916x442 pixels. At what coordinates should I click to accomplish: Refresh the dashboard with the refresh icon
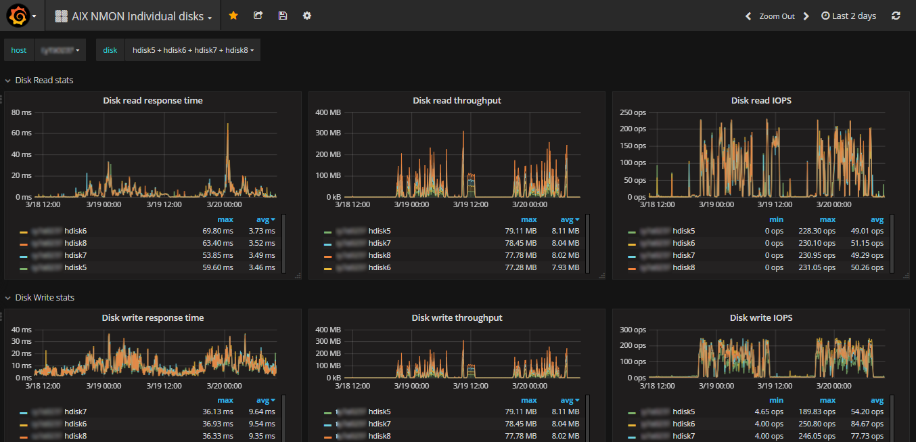click(896, 16)
